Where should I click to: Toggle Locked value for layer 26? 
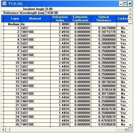coord(122,125)
